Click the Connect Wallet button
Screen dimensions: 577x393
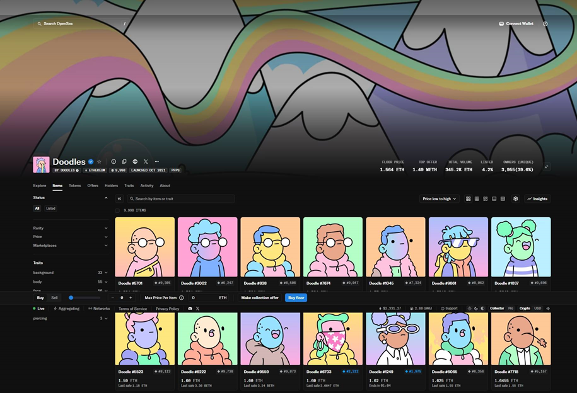(516, 23)
